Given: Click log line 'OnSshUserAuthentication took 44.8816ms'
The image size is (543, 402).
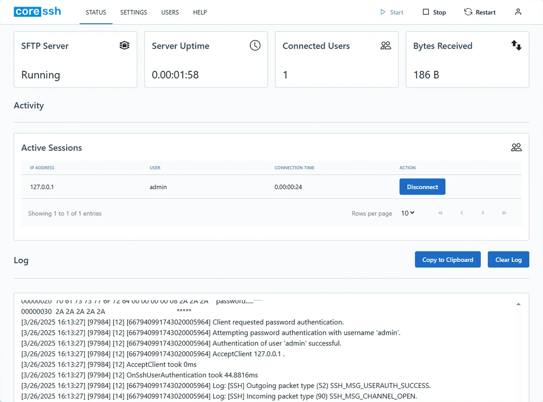Looking at the screenshot, I should point(139,375).
